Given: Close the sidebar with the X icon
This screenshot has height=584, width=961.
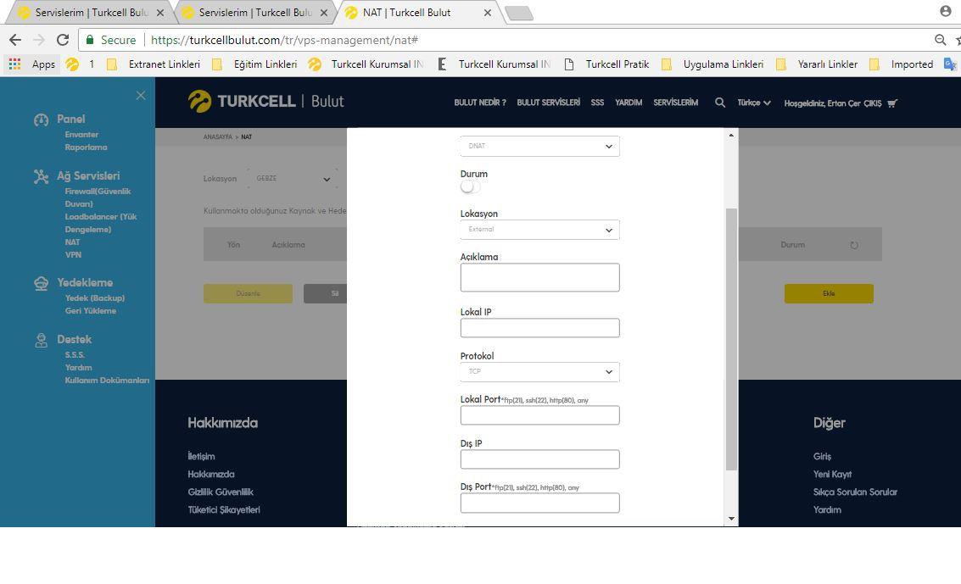Looking at the screenshot, I should tap(141, 96).
